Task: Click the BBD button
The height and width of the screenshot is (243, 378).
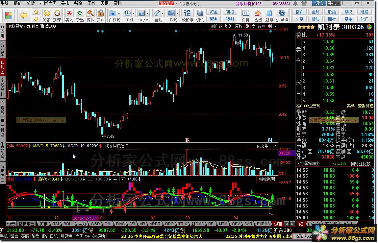Action: coord(214,19)
